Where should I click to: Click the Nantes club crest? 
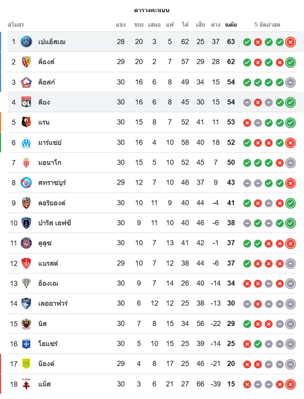point(26,363)
